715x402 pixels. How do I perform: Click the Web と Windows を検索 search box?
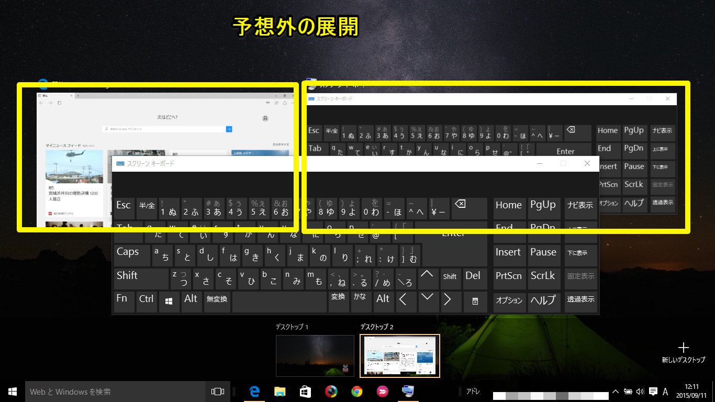pos(115,392)
